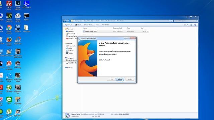Click the change view icon in Explorer

(x=185, y=25)
